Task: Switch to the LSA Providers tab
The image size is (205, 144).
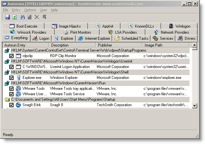Action: click(122, 32)
